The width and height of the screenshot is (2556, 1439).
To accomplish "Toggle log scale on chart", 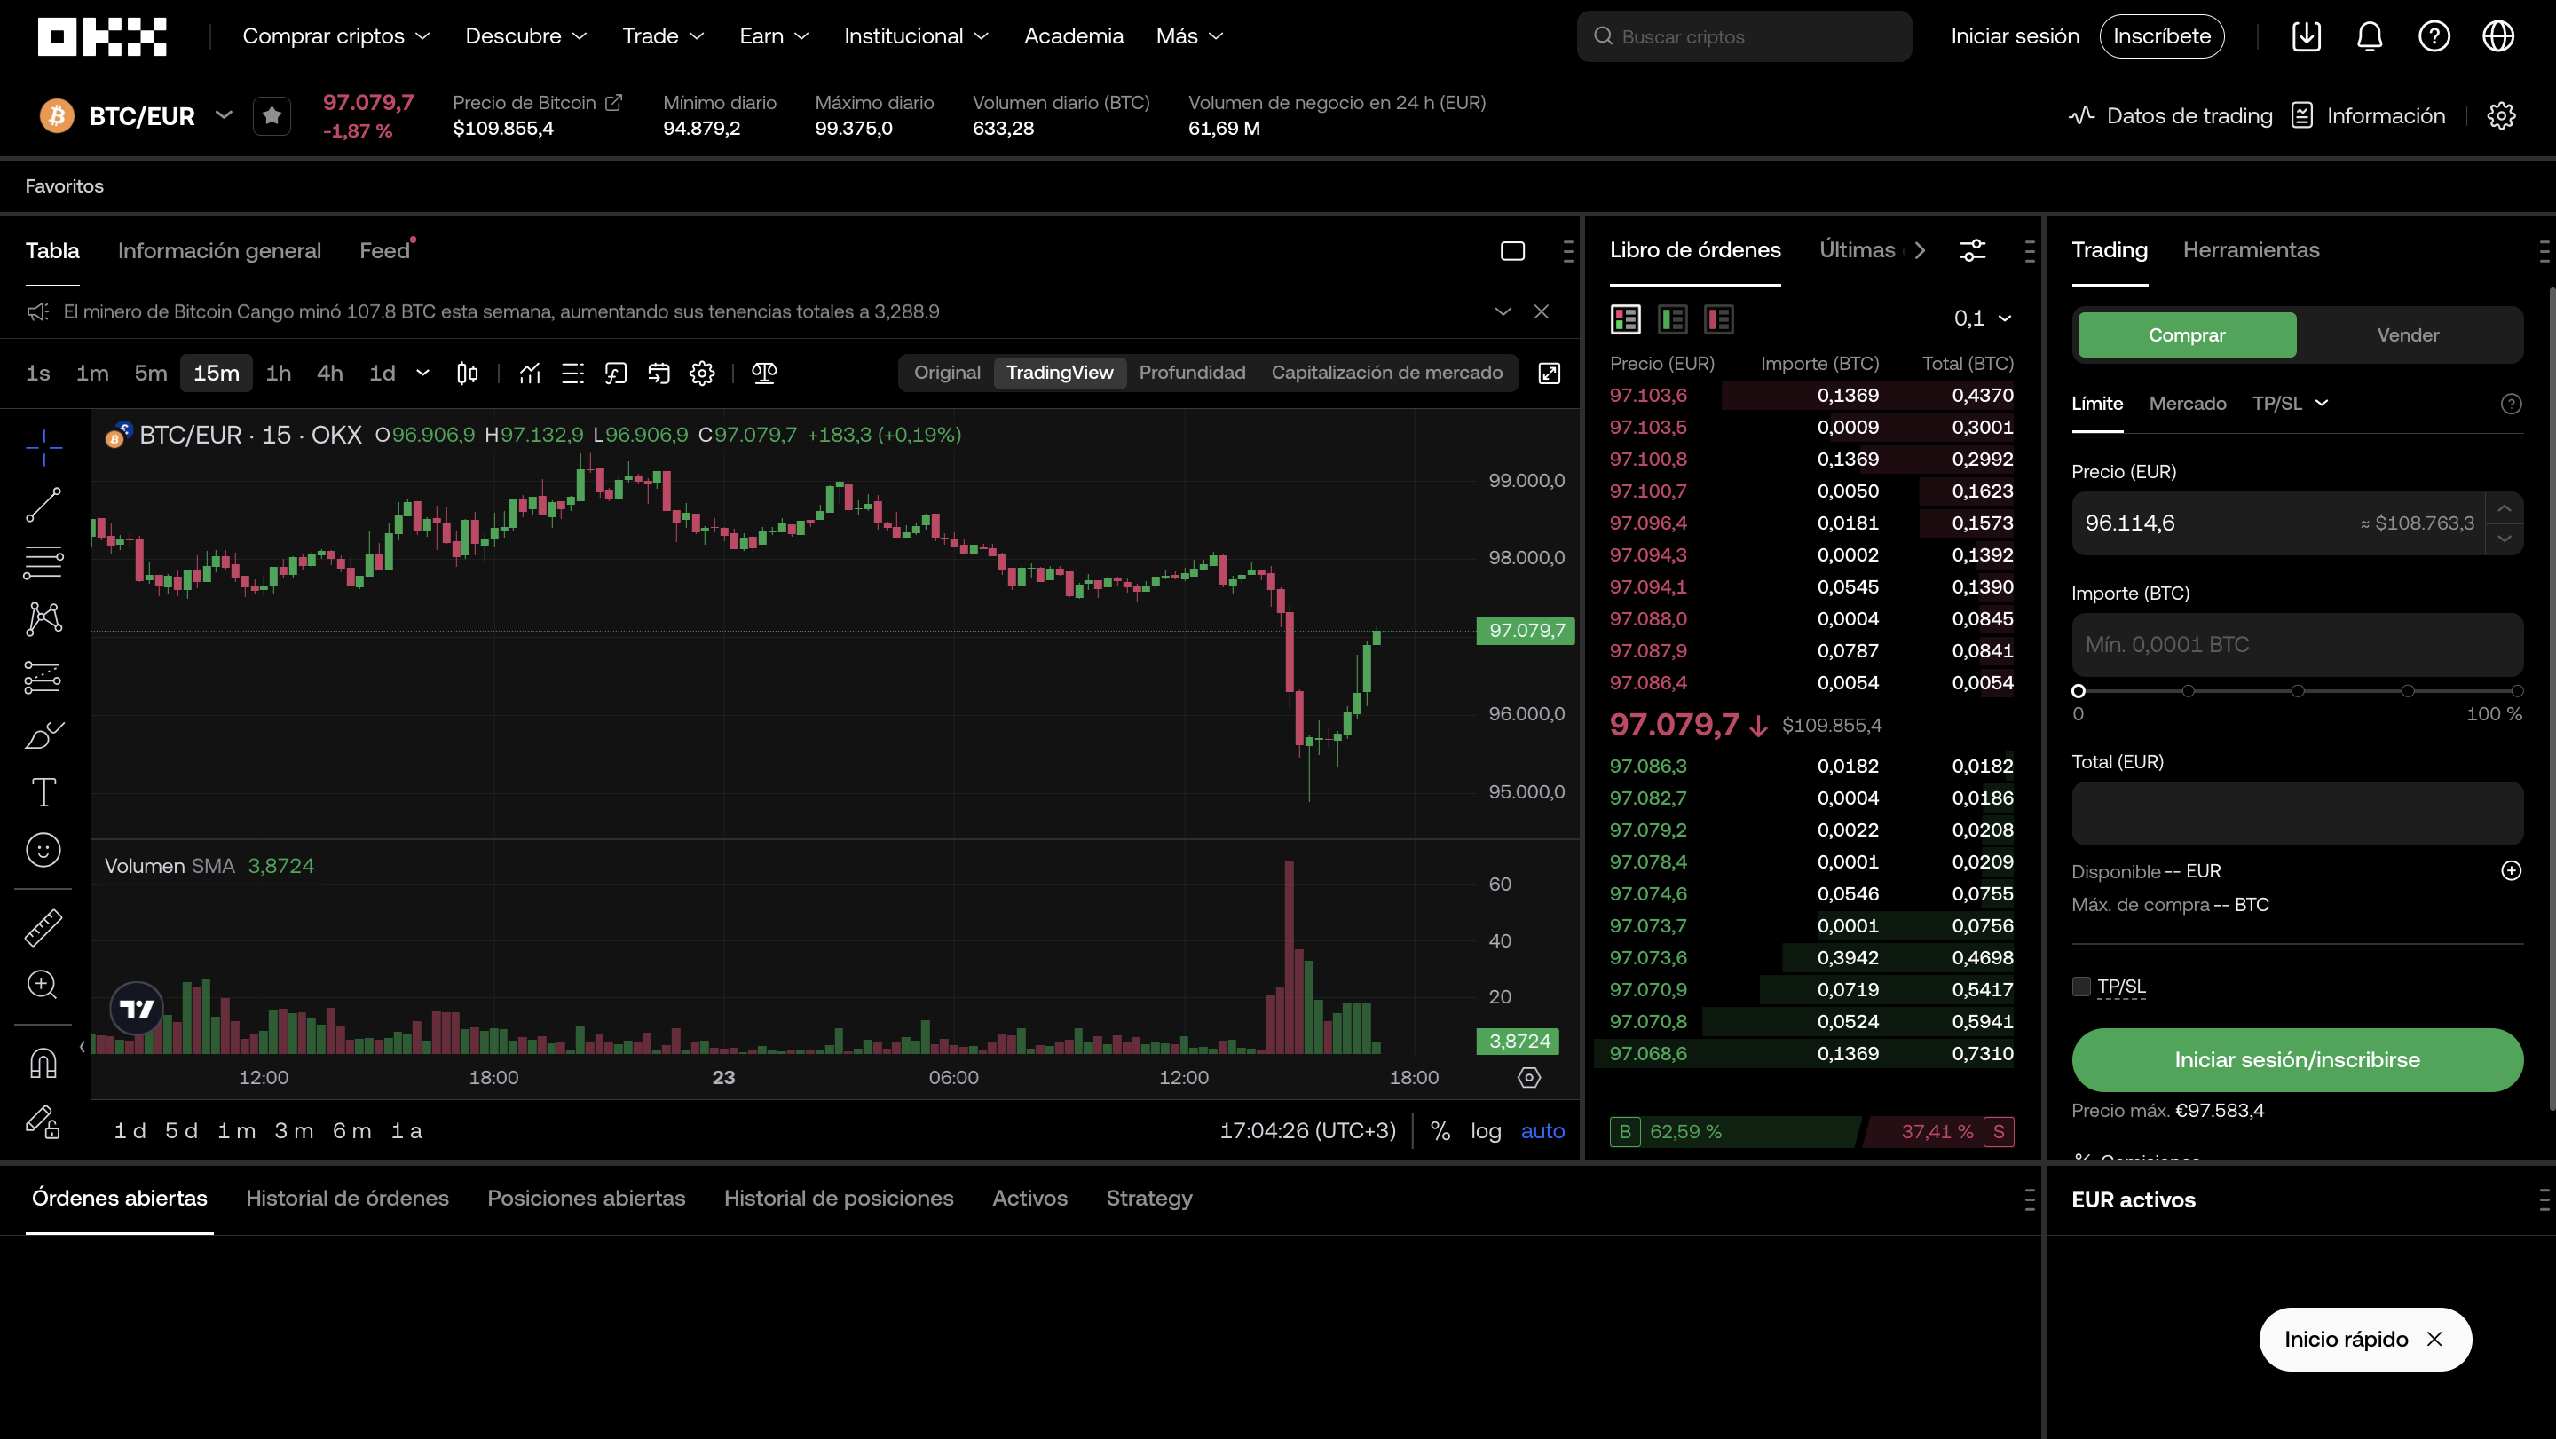I will [x=1486, y=1130].
